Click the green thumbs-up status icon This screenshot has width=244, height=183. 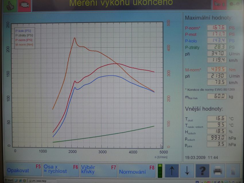point(10,5)
